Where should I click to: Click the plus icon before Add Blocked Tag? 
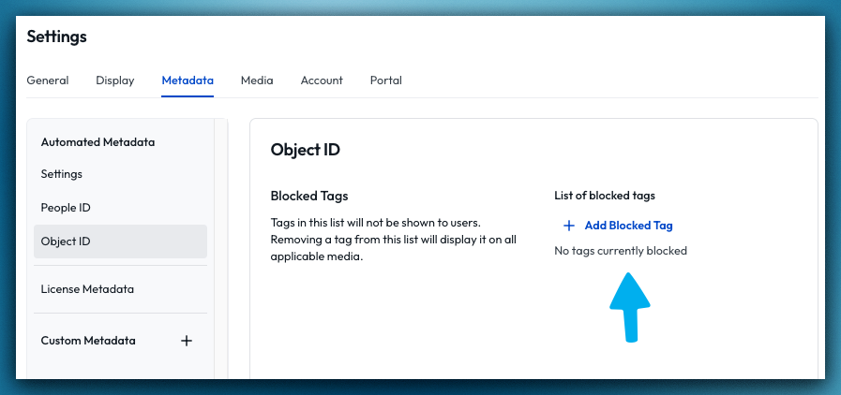568,226
